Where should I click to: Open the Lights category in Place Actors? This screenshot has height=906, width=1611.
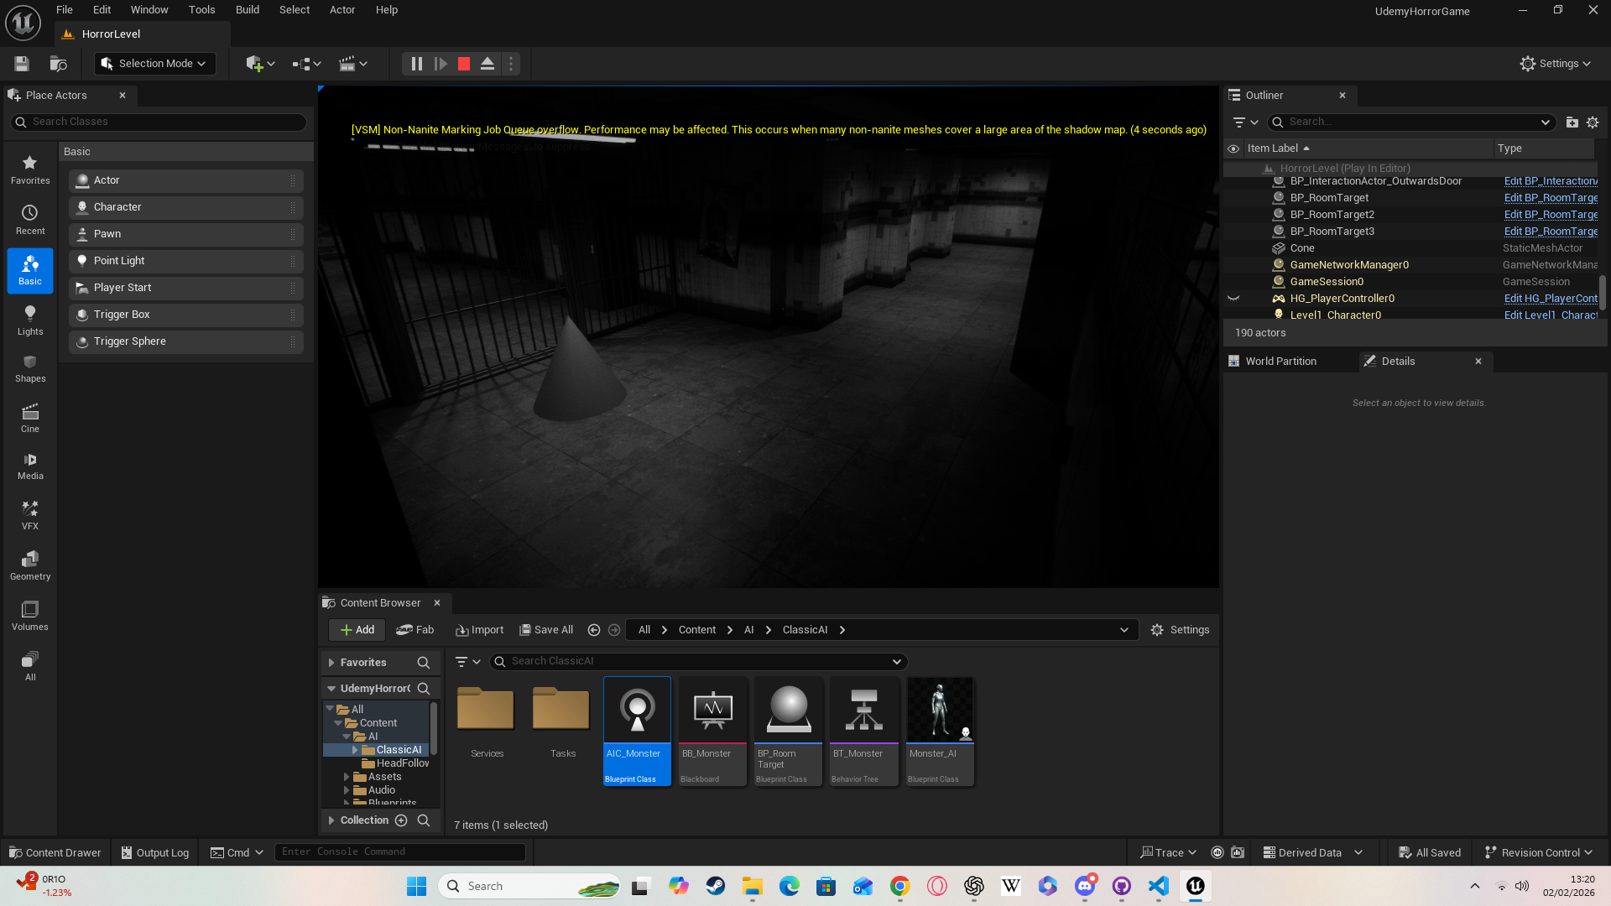coord(30,320)
